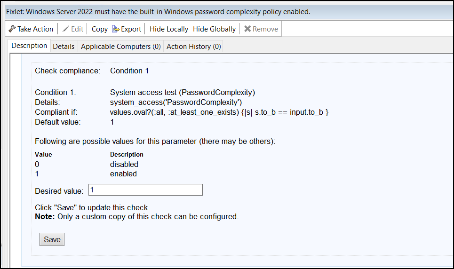The width and height of the screenshot is (454, 269).
Task: Click system_access('PasswordComplexity') details text
Action: (x=176, y=102)
